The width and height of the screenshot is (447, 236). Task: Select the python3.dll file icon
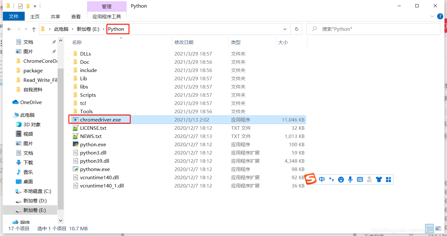coord(75,153)
